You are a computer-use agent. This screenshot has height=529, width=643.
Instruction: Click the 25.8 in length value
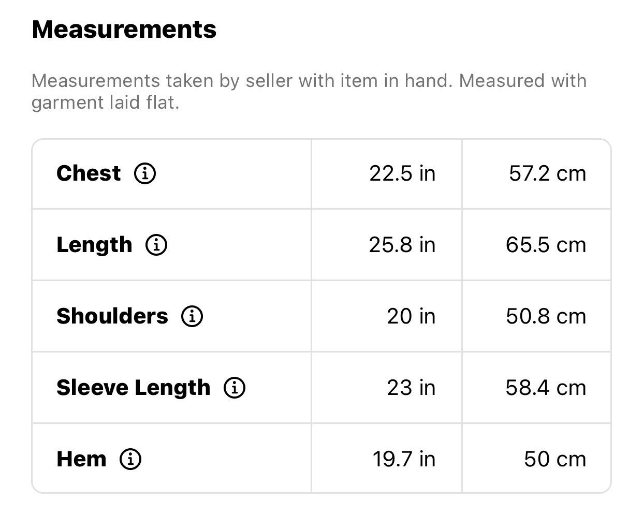pyautogui.click(x=402, y=245)
